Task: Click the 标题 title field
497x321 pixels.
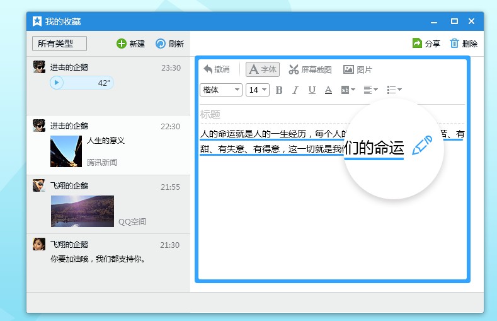Action: 332,114
